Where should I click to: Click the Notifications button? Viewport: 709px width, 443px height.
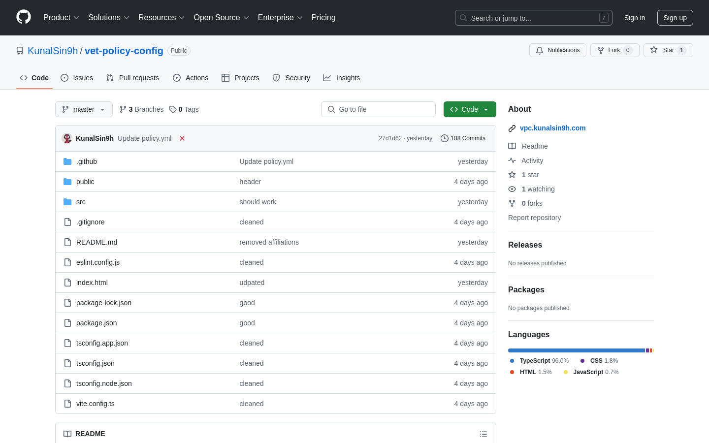[x=558, y=50]
